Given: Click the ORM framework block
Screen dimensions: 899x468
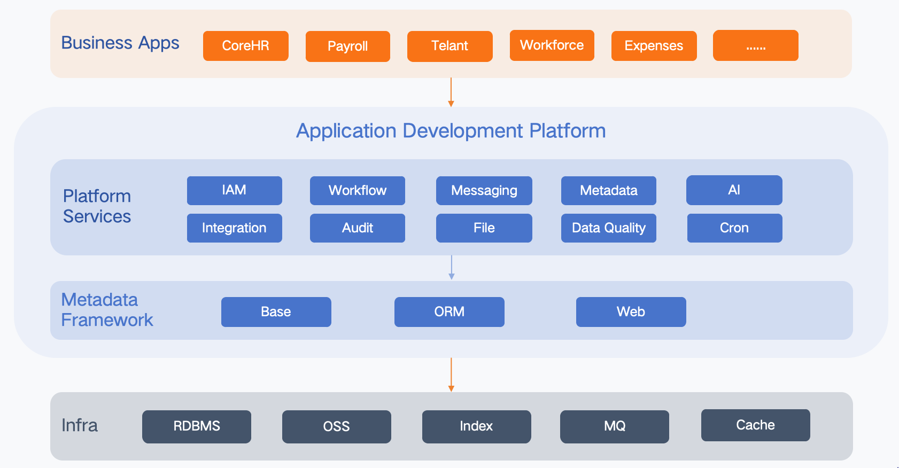Looking at the screenshot, I should tap(449, 312).
